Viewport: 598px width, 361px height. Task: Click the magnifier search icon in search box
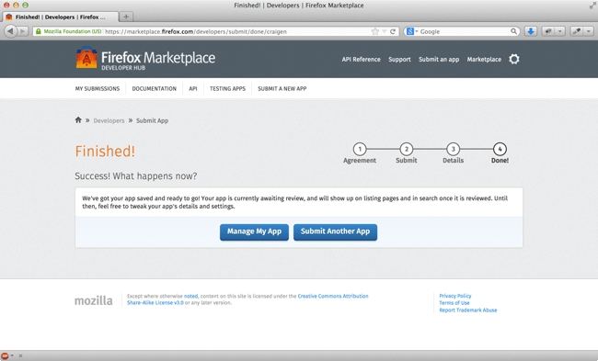(513, 31)
